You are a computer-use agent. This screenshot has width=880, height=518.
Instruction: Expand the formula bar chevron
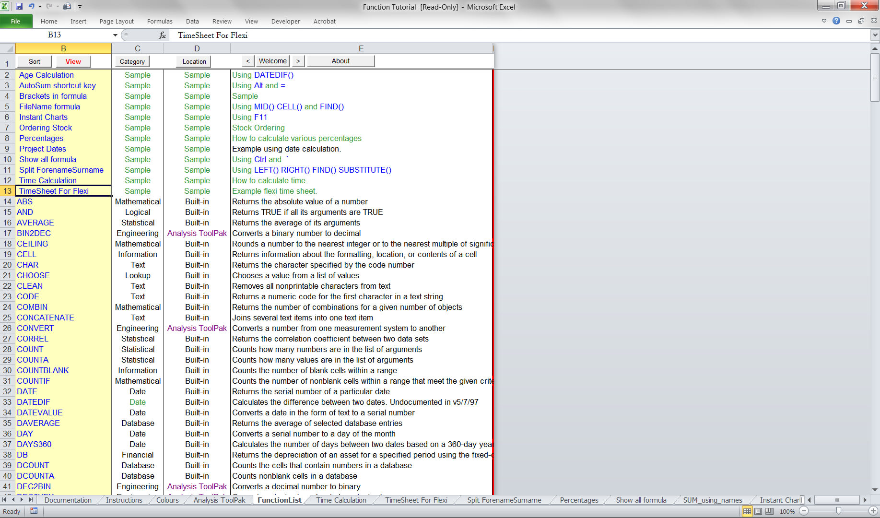875,35
